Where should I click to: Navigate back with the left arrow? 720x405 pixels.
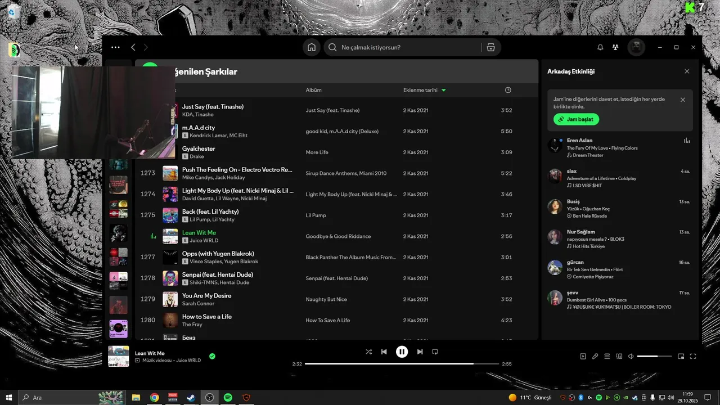coord(133,47)
